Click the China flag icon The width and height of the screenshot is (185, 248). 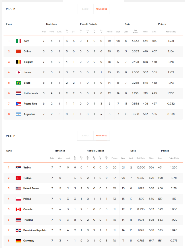[x=18, y=52]
